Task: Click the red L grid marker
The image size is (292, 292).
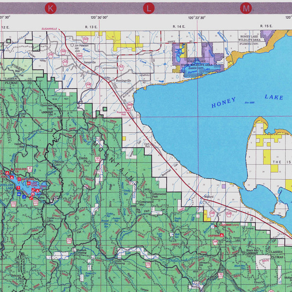Action: point(149,8)
